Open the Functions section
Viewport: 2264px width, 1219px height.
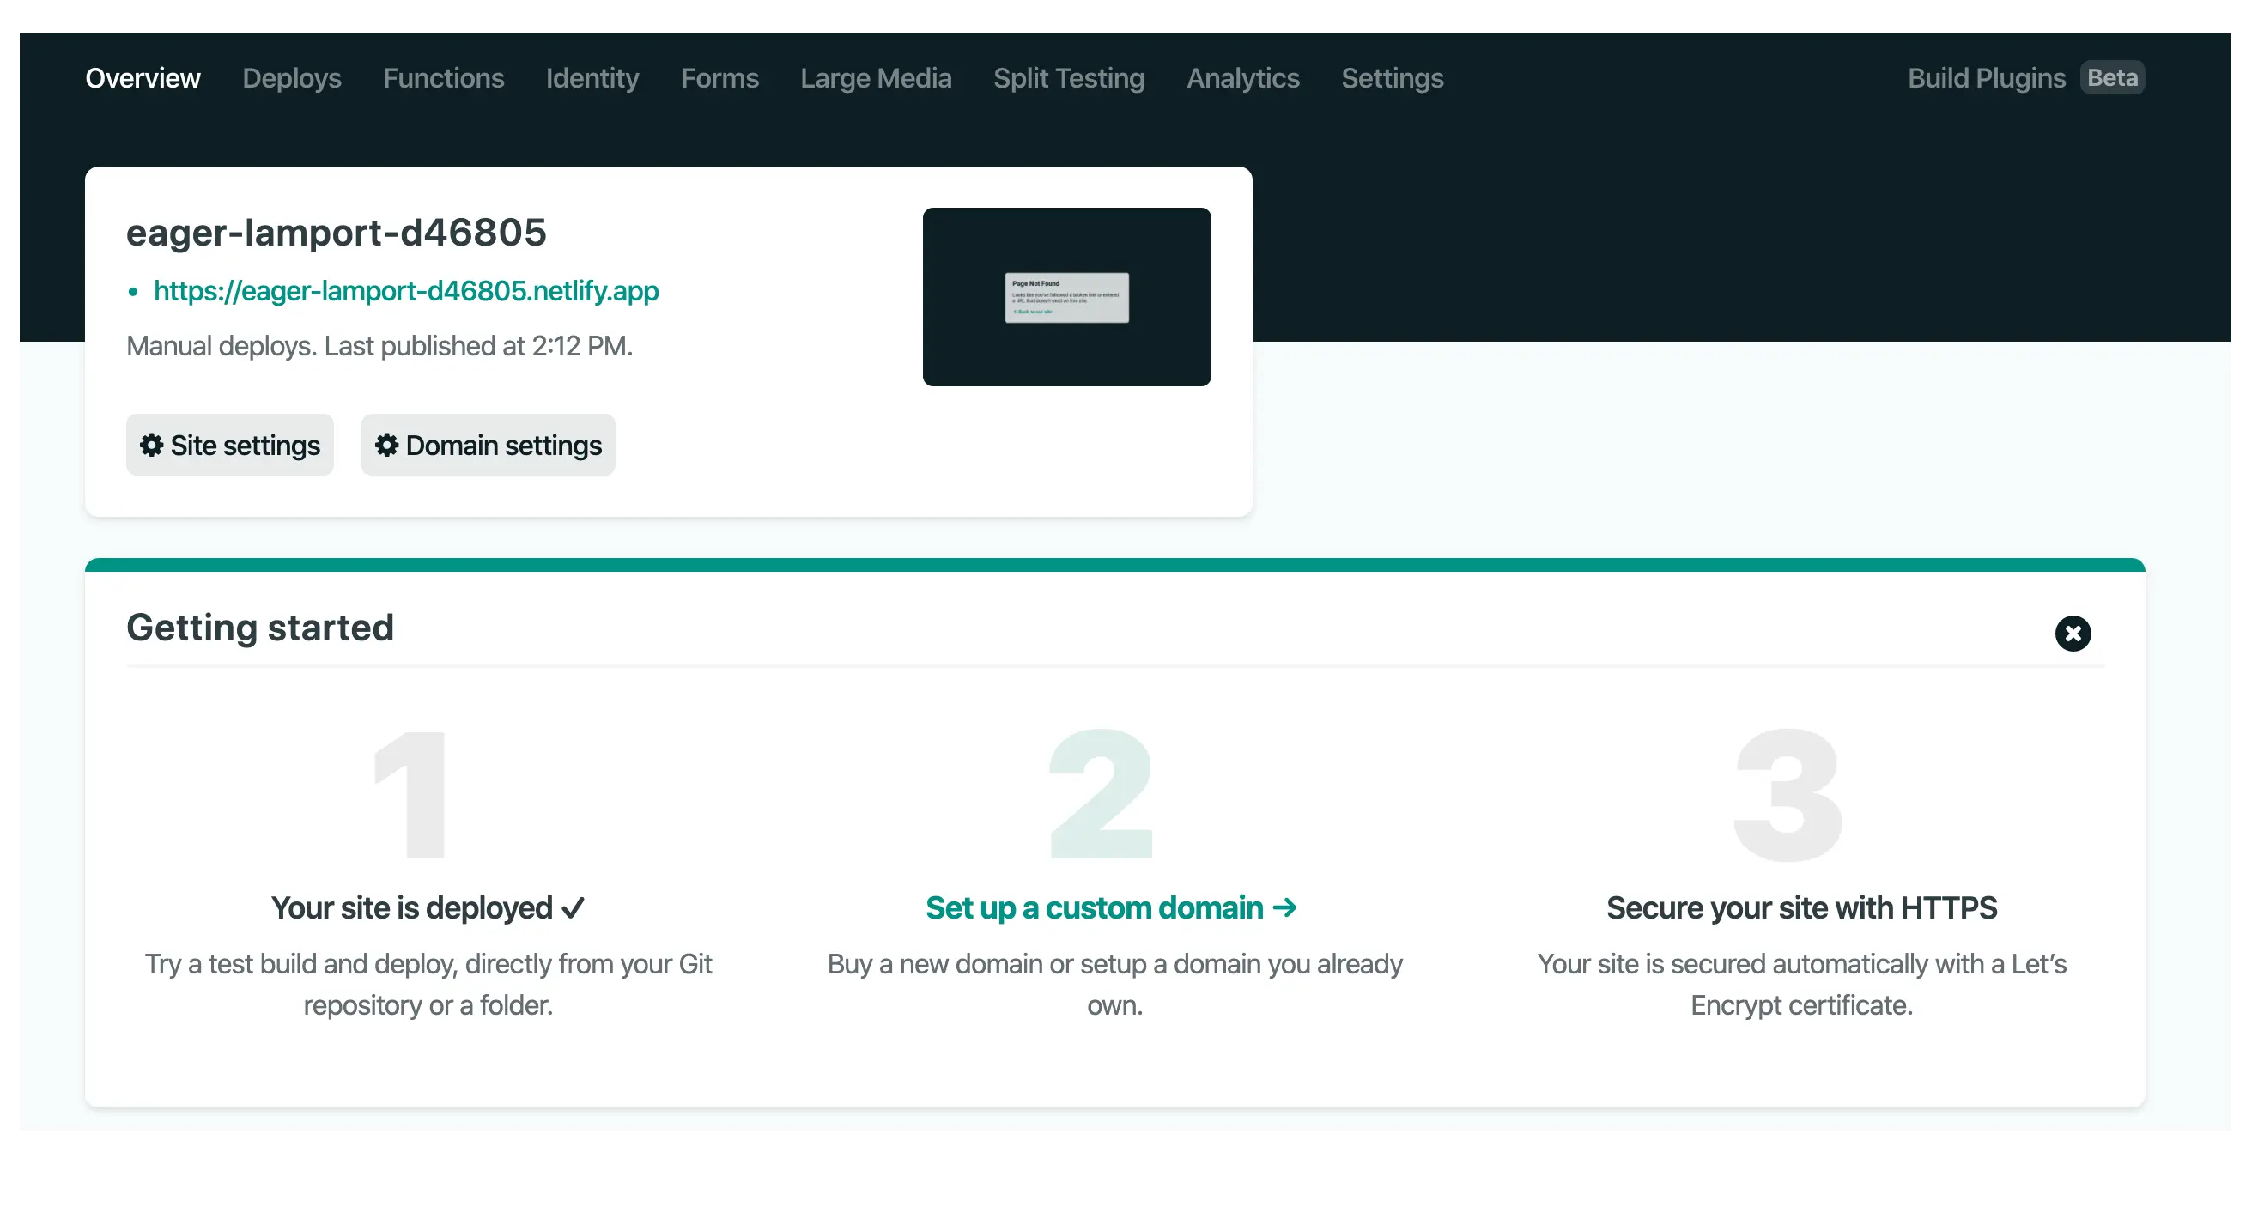[444, 78]
